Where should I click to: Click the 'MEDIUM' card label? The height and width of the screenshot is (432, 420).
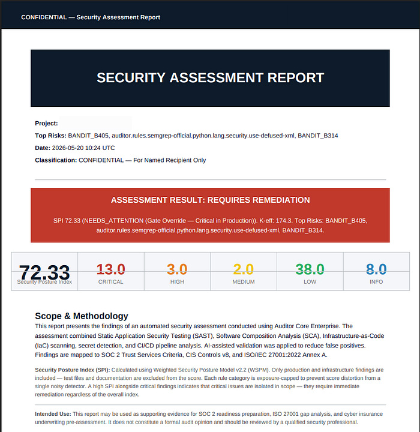[244, 282]
